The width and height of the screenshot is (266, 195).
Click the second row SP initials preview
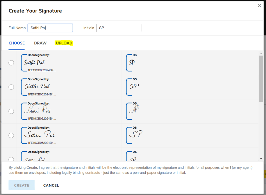point(134,86)
